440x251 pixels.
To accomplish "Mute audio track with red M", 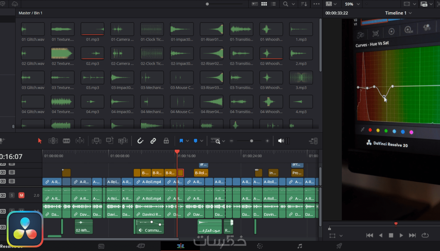I will click(x=21, y=195).
